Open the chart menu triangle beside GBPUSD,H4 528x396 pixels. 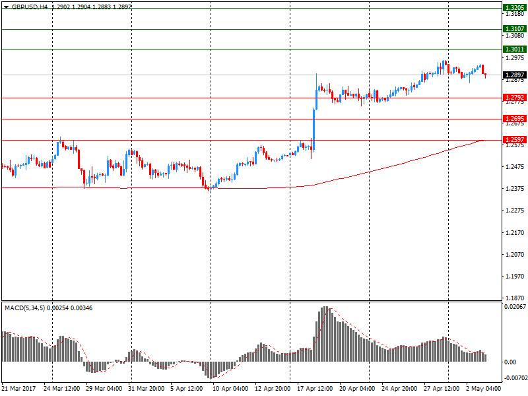click(6, 7)
